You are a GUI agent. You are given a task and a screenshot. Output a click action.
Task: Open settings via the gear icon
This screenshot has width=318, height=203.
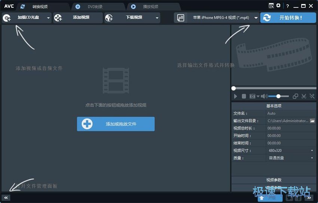pos(278,6)
